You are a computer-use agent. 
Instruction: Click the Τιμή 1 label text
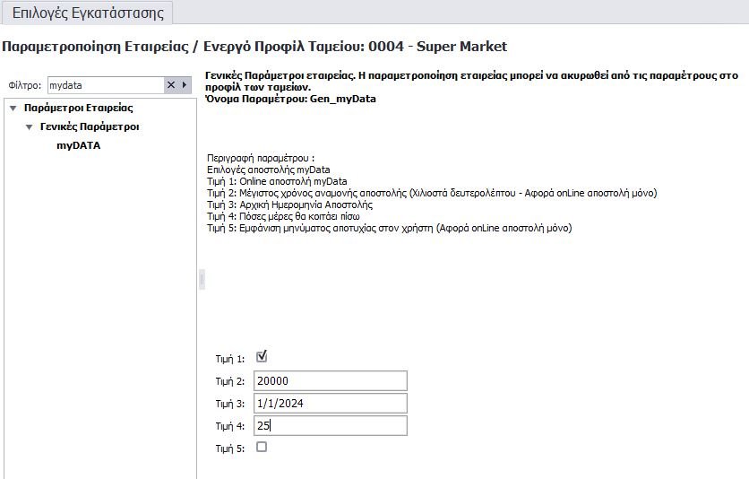tap(229, 359)
